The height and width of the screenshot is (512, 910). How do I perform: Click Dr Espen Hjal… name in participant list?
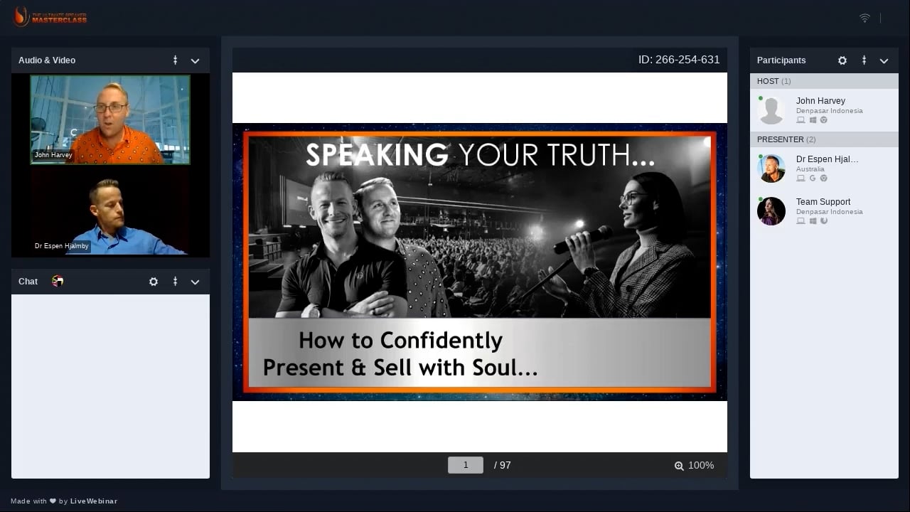(x=827, y=159)
